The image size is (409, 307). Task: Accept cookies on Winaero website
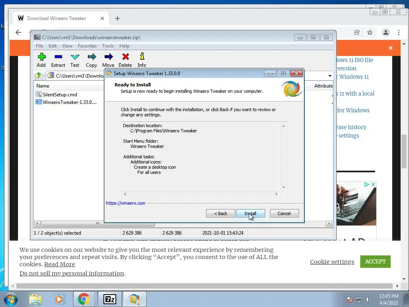click(x=375, y=261)
